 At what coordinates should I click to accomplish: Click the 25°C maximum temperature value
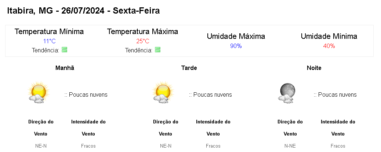(x=142, y=41)
